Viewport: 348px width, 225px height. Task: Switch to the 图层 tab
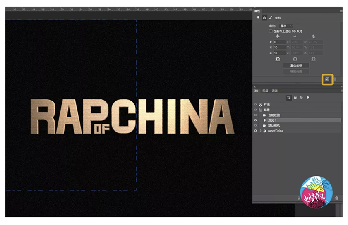click(265, 91)
